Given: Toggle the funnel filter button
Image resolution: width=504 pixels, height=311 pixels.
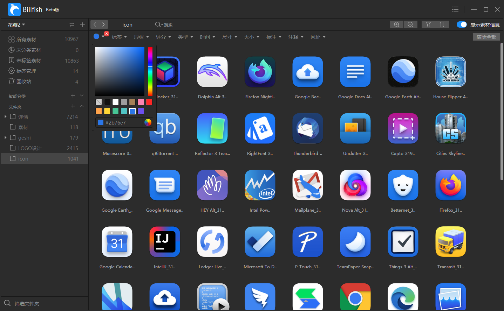Looking at the screenshot, I should pos(428,24).
